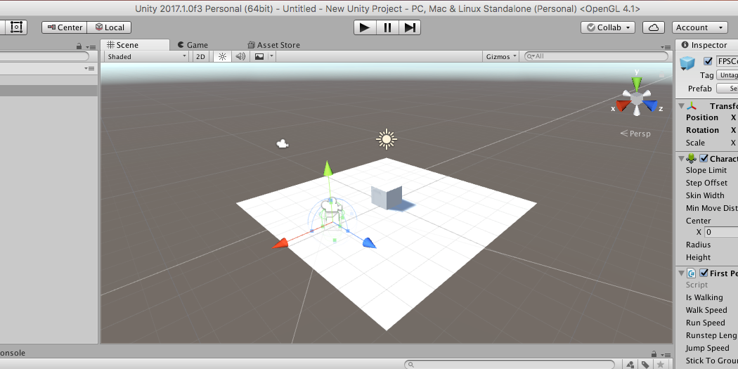The height and width of the screenshot is (369, 738).
Task: Click the Jump Speed property label
Action: 707,349
